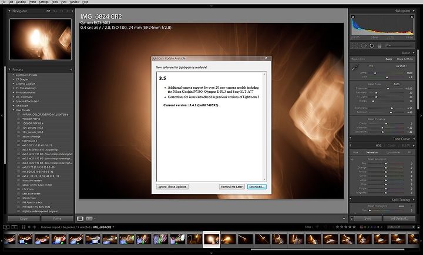Go forward with filmstrip right arrow
This screenshot has height=255, width=423.
pos(35,227)
